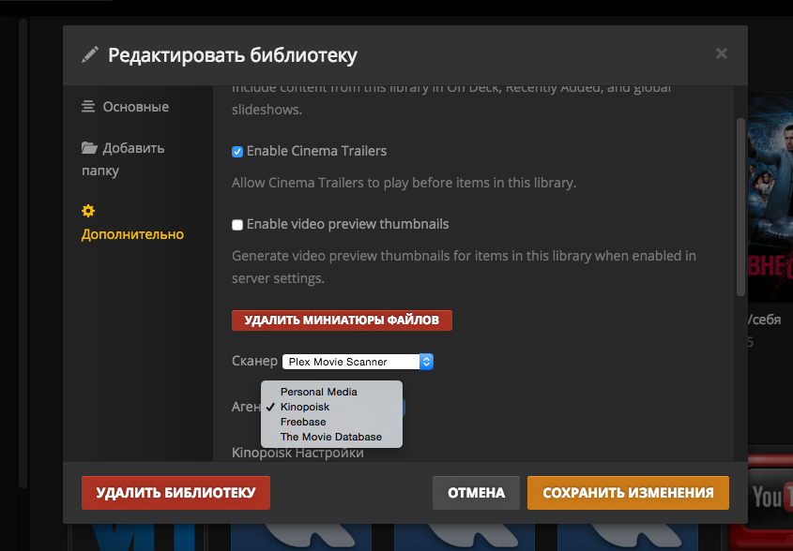
Task: Click the list icon beside Основные
Action: pos(88,107)
